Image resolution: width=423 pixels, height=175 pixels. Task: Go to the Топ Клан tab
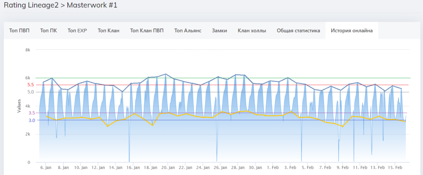(x=108, y=30)
